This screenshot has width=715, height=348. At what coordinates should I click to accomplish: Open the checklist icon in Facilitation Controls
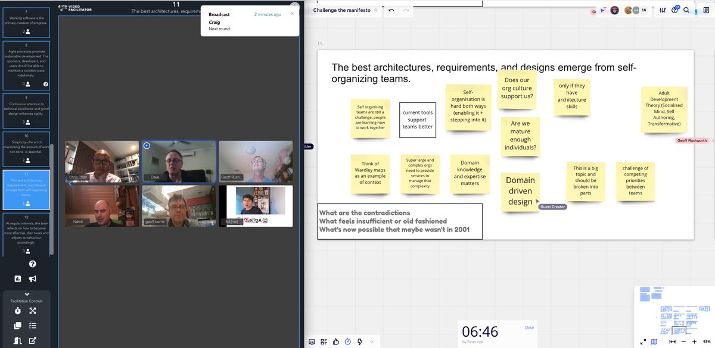coord(33,326)
